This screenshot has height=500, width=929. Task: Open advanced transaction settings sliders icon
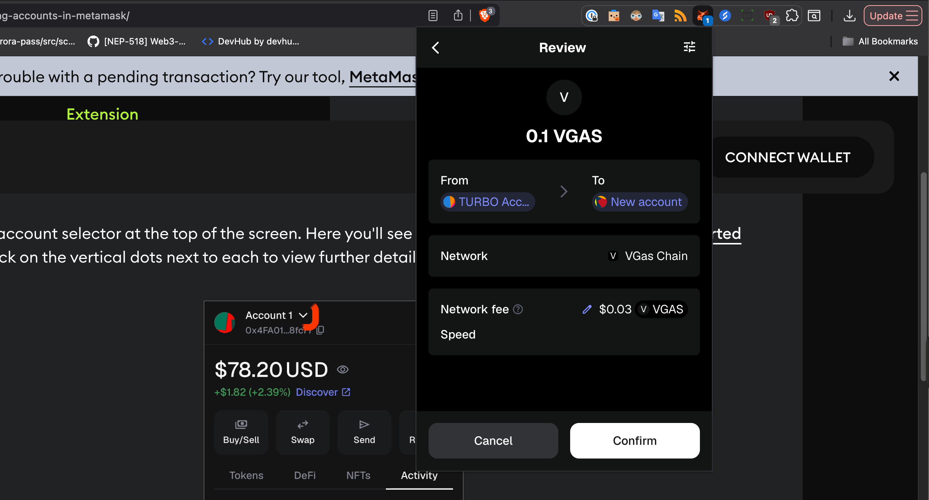coord(689,47)
